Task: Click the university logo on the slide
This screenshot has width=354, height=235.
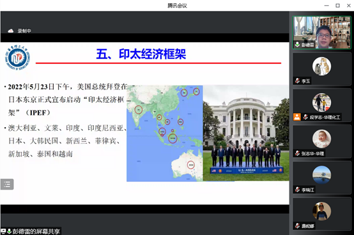Action: click(x=17, y=57)
